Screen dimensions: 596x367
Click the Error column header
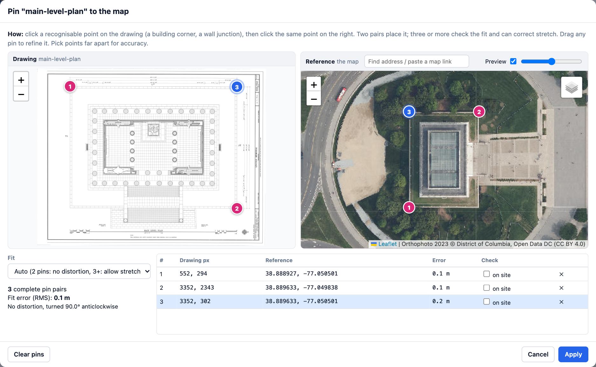pos(439,260)
